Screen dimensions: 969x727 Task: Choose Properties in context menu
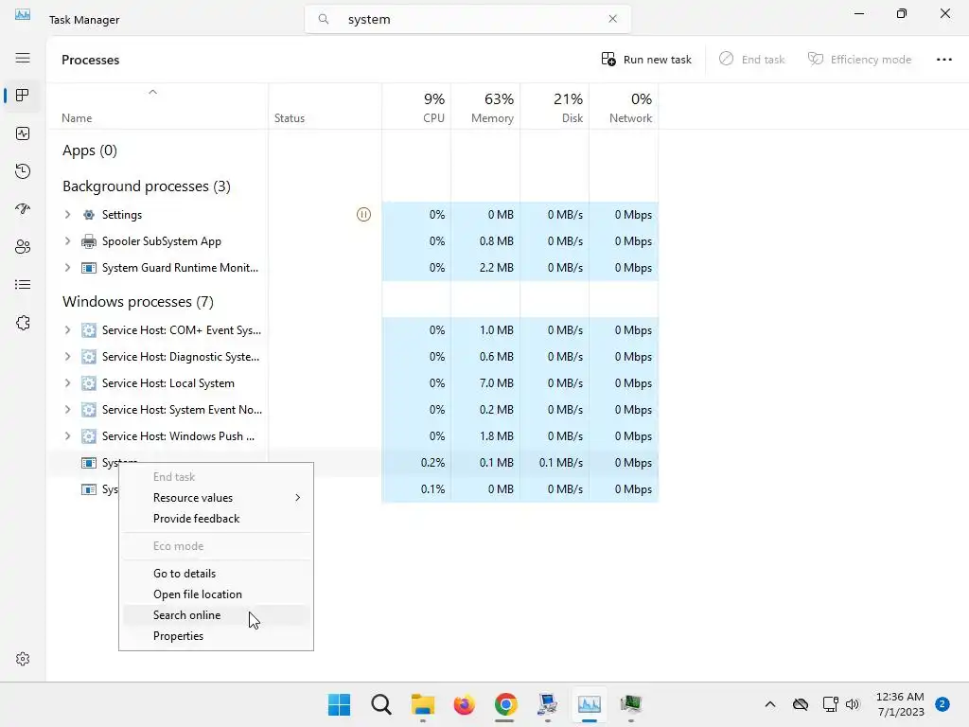pyautogui.click(x=216, y=636)
